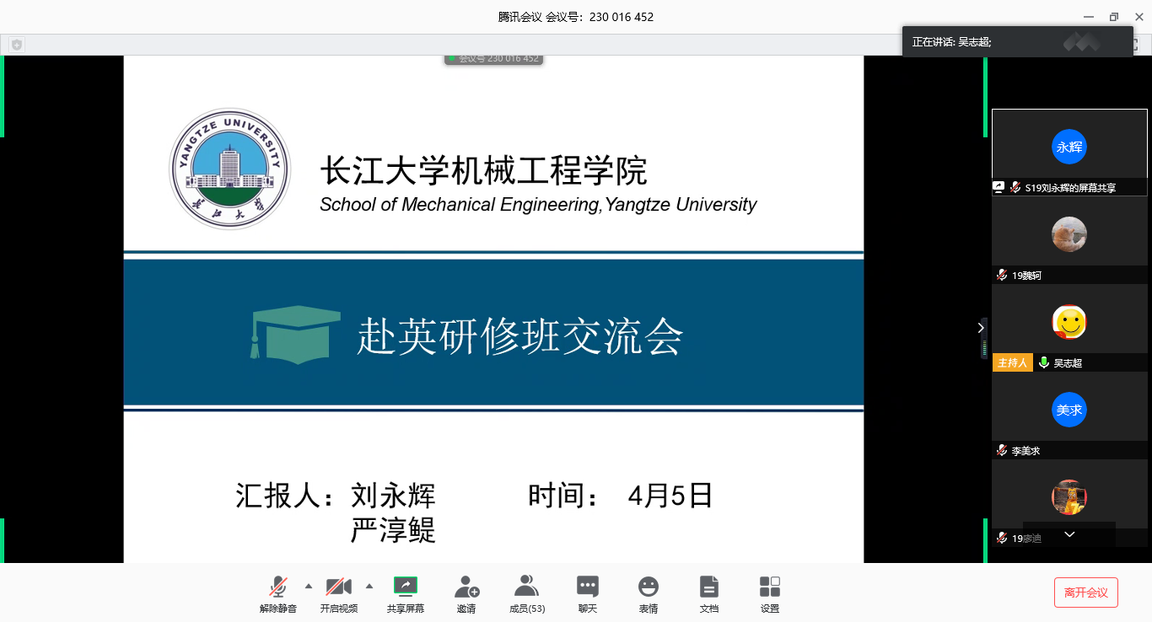Click the security shield icon at top-left

[16, 45]
